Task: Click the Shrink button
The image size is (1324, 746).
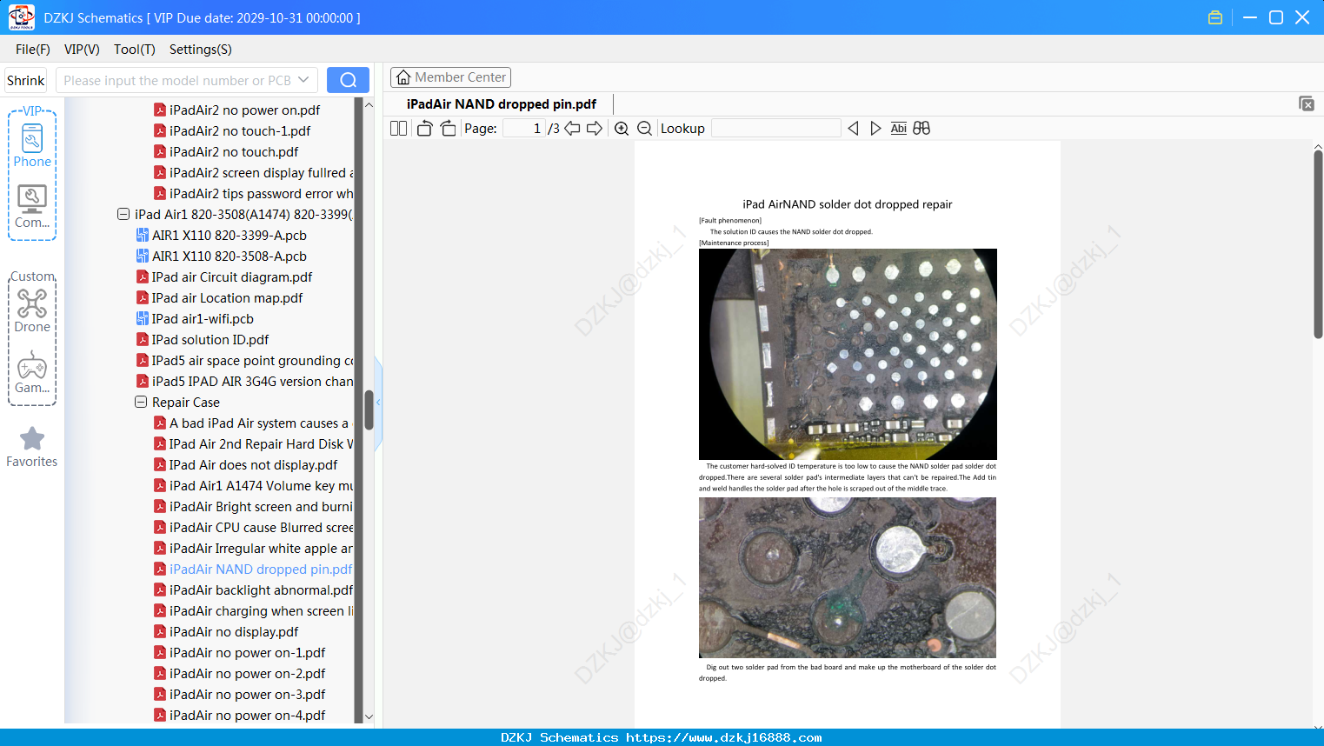Action: (x=26, y=80)
